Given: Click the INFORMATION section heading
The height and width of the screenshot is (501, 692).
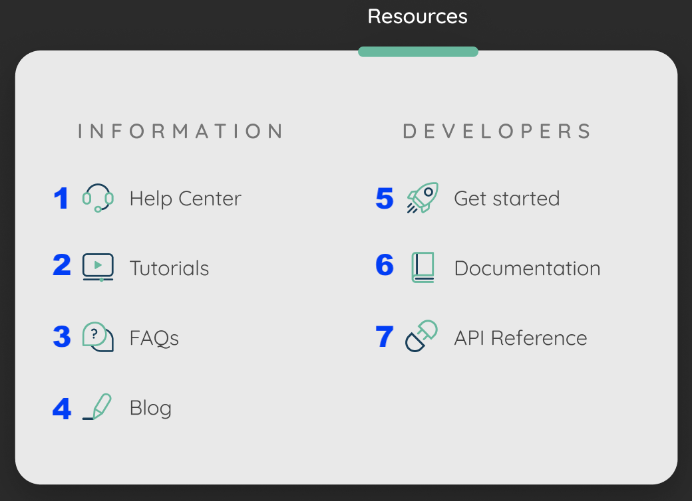Looking at the screenshot, I should [x=180, y=131].
